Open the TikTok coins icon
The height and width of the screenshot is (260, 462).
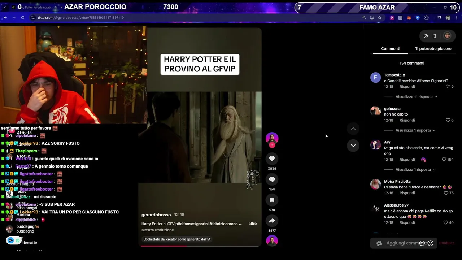[x=426, y=36]
